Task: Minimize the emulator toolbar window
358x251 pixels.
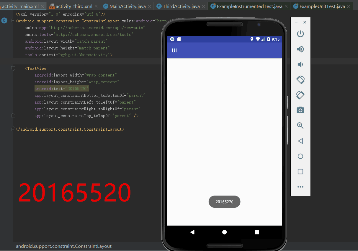Action: tap(296, 22)
